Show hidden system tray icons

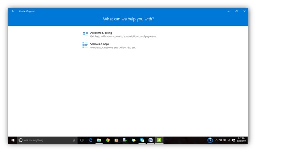[x=216, y=140]
